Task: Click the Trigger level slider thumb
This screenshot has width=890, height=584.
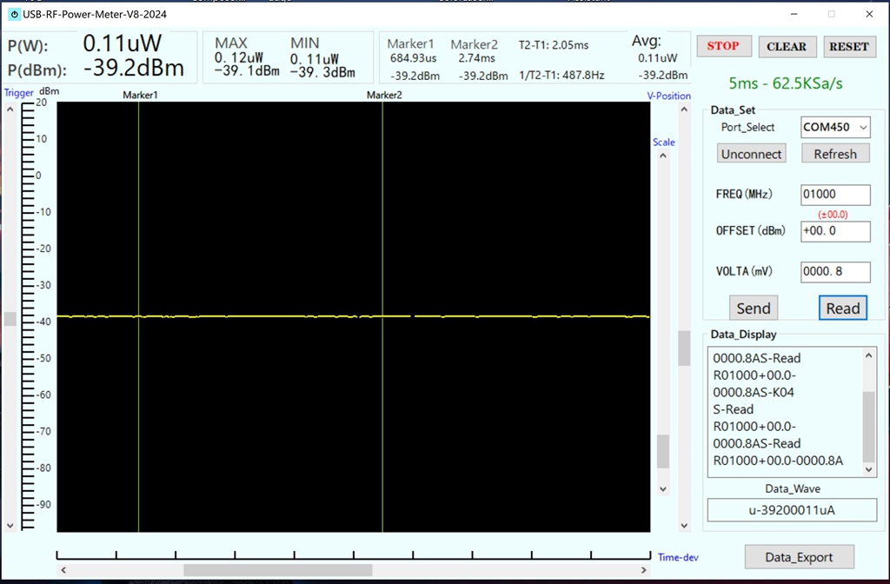Action: click(x=10, y=319)
